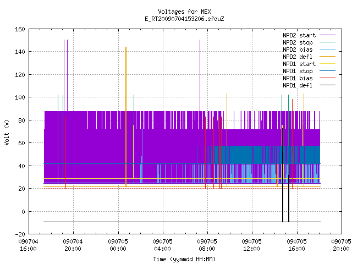Click the -20 y-axis tick value
The image size is (352, 264).
[20, 234]
